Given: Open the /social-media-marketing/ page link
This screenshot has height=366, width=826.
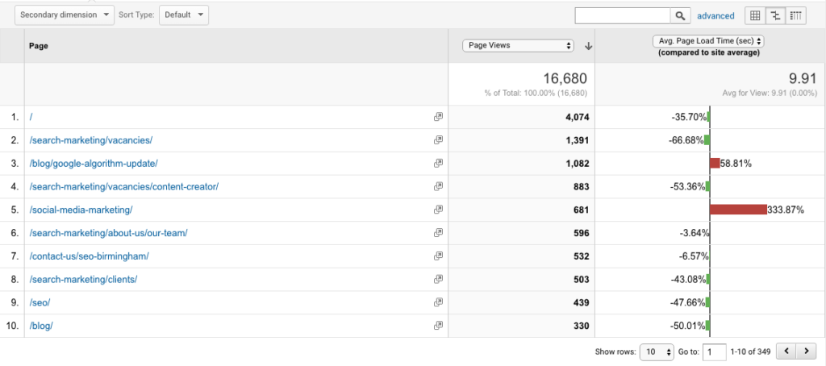Looking at the screenshot, I should click(x=81, y=210).
